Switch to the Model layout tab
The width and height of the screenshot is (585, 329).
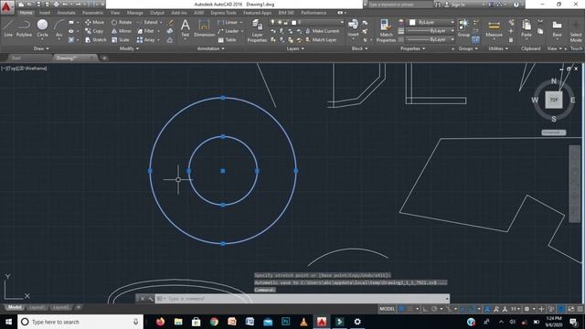(x=15, y=307)
